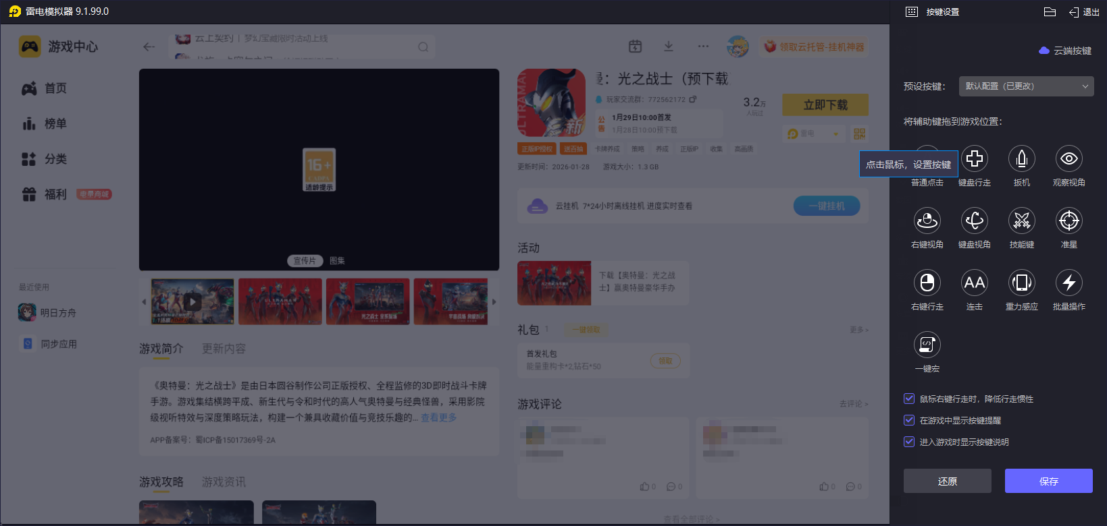
Task: Select the 批量操作 lightning bolt icon
Action: (x=1069, y=283)
